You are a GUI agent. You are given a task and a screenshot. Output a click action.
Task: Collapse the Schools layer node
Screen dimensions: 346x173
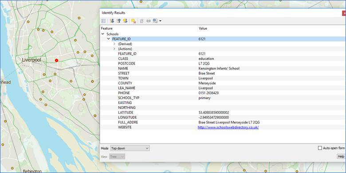103,34
